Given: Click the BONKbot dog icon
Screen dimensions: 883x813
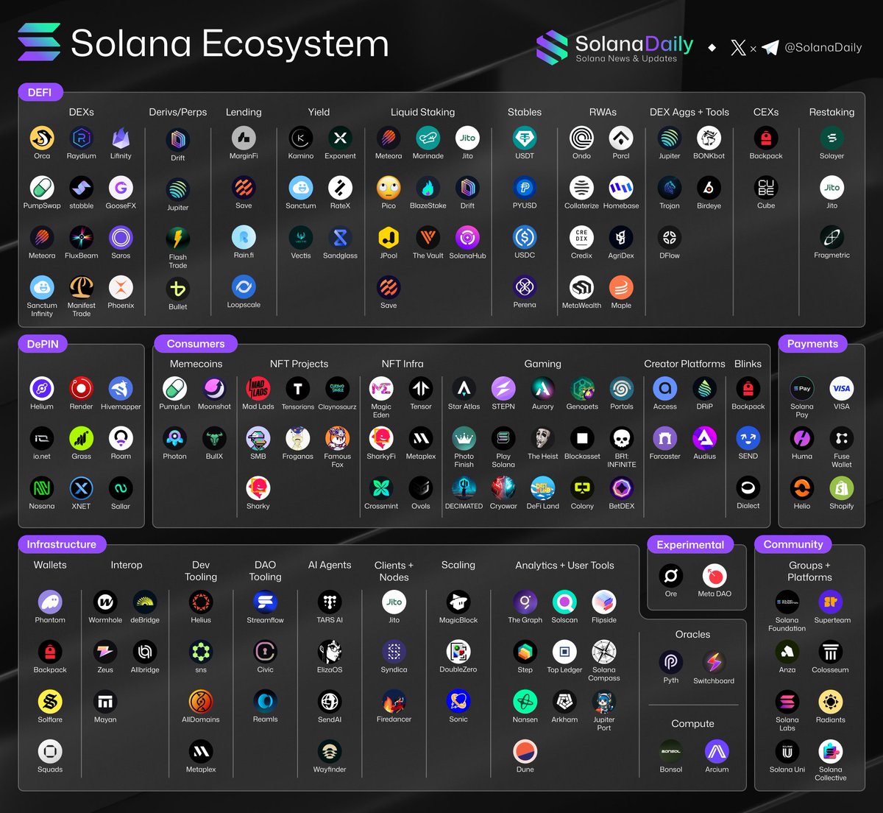Looking at the screenshot, I should click(x=709, y=138).
